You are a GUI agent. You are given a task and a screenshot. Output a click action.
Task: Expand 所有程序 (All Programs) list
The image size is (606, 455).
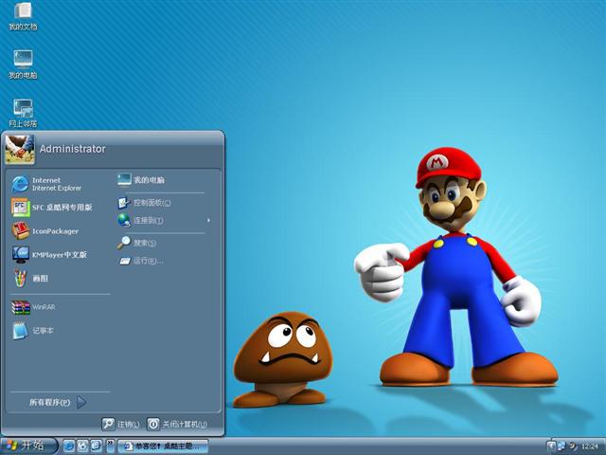pos(57,402)
